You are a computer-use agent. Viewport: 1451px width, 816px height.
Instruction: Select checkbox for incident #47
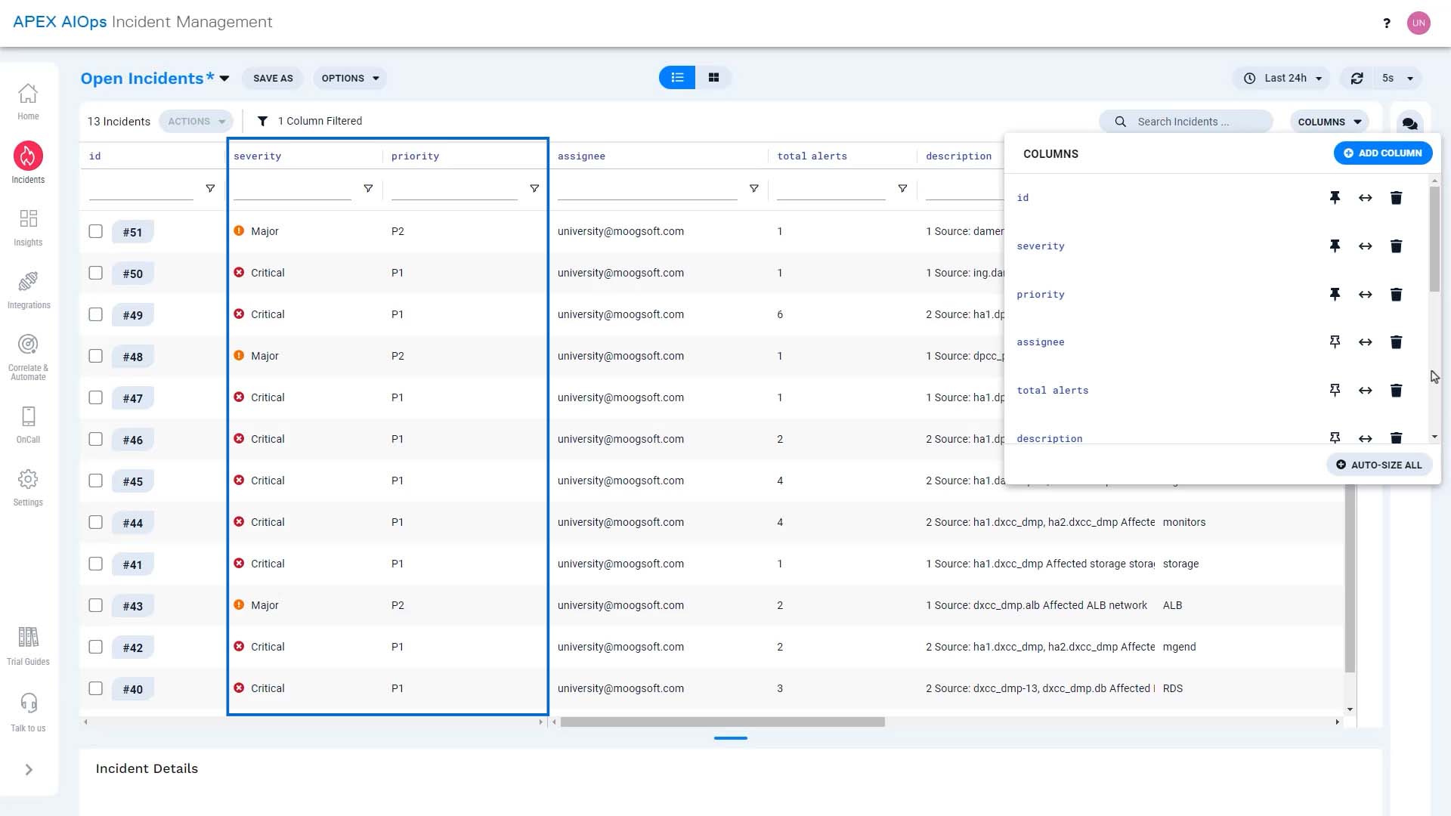coord(95,397)
